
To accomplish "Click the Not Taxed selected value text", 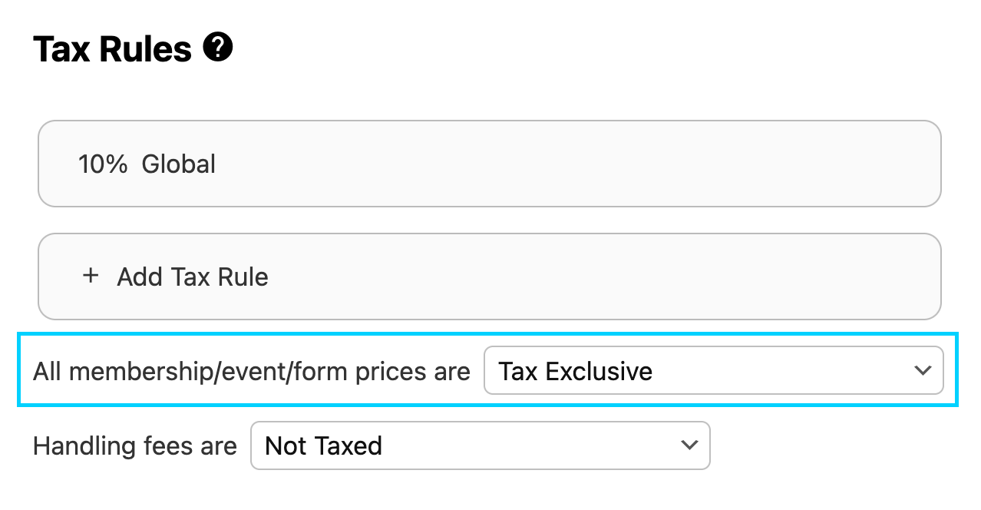I will point(323,445).
